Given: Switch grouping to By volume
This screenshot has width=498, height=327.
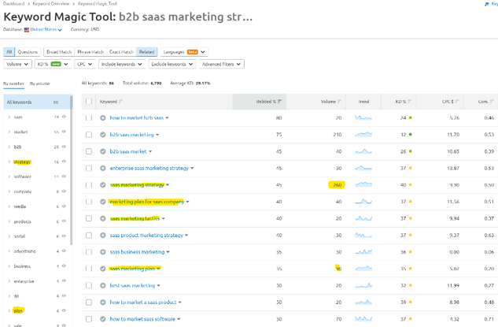Looking at the screenshot, I should [x=40, y=84].
